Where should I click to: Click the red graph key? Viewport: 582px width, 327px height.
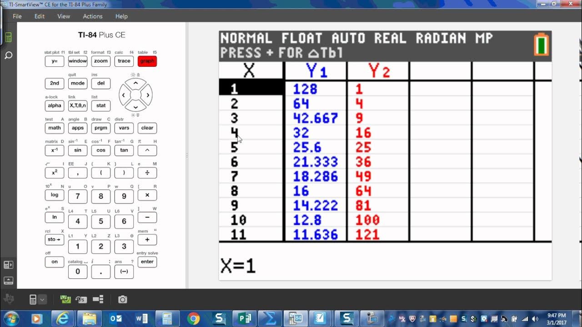click(147, 61)
